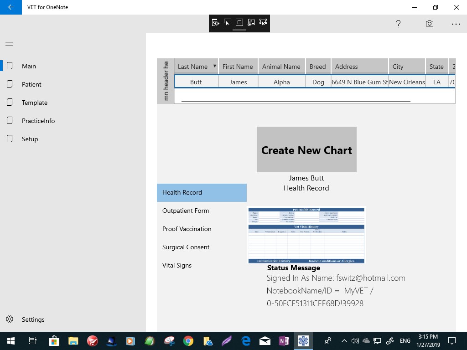This screenshot has width=467, height=350.
Task: Click the thermometer layout debug icon
Action: (x=251, y=22)
